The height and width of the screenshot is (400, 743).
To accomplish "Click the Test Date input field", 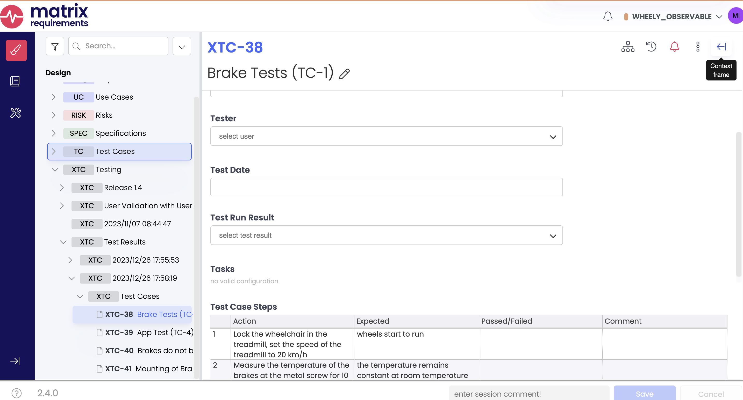I will (x=387, y=187).
